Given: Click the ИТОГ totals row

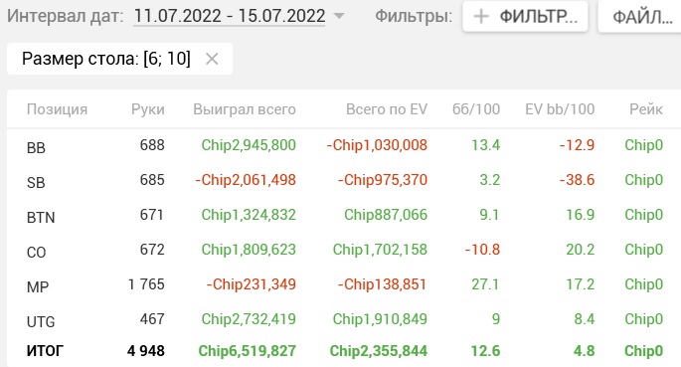Looking at the screenshot, I should (344, 351).
